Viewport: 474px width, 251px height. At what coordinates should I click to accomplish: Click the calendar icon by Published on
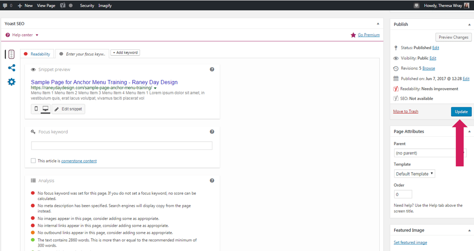(396, 79)
